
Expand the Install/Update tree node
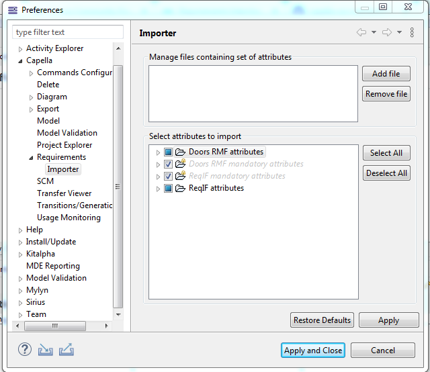point(20,242)
